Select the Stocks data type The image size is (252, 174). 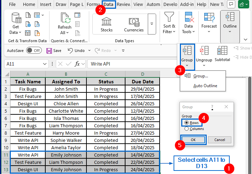coord(107,24)
